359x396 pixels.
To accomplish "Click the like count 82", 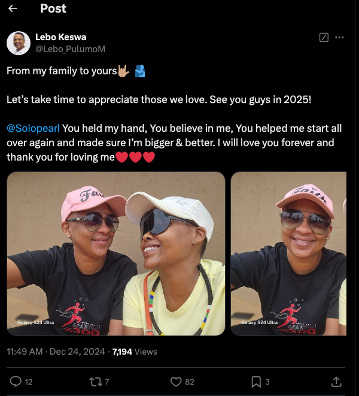I will 190,382.
